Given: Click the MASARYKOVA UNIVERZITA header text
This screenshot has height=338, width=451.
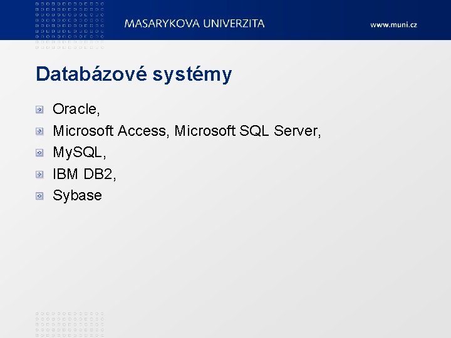Looking at the screenshot, I should [x=194, y=24].
